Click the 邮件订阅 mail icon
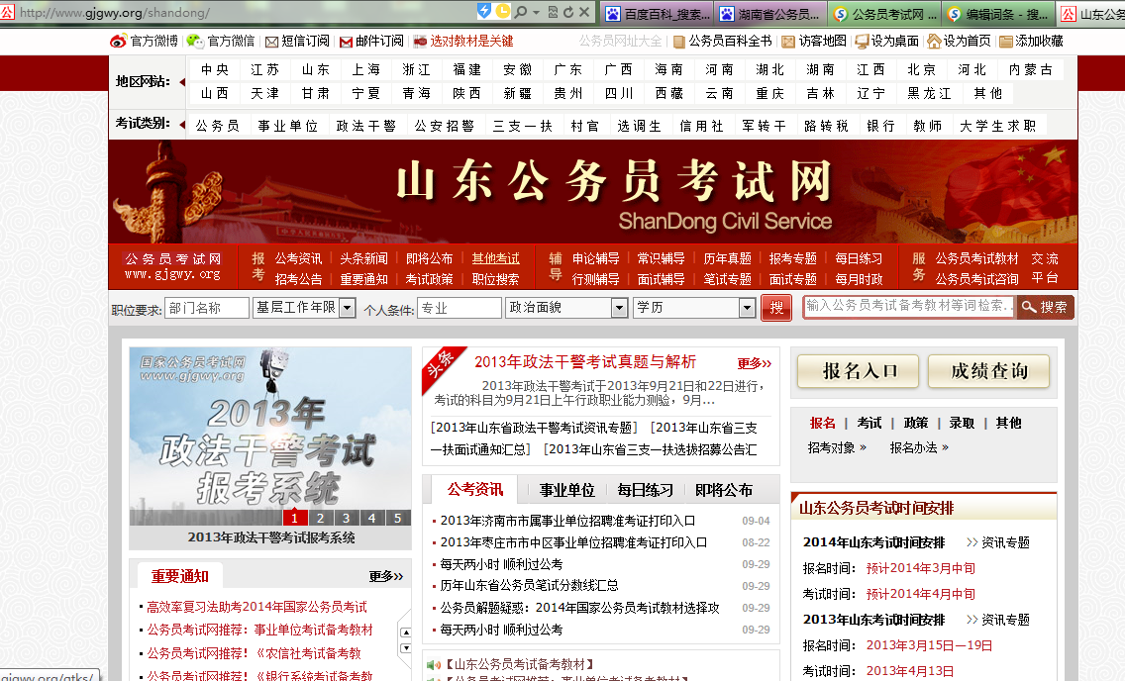 (346, 43)
